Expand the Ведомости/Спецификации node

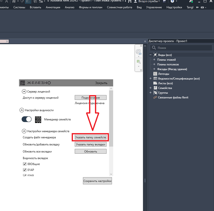pyautogui.click(x=150, y=79)
